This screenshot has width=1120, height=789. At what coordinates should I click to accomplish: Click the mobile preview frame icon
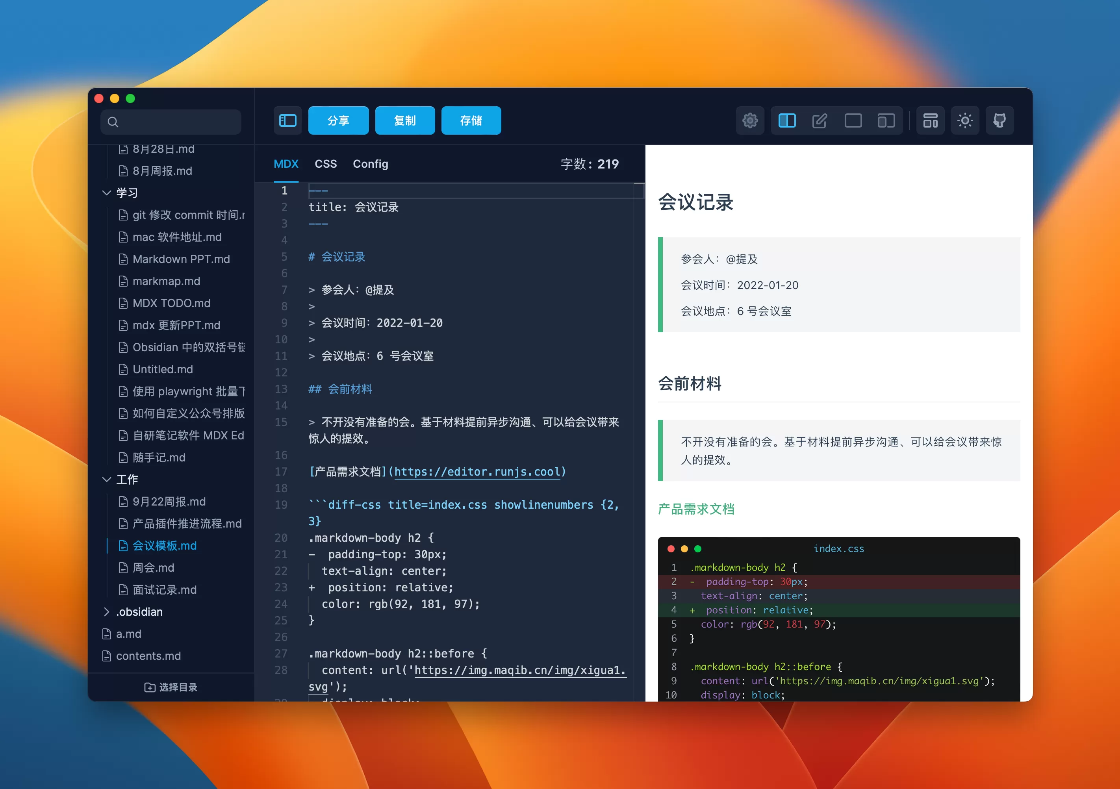[886, 120]
